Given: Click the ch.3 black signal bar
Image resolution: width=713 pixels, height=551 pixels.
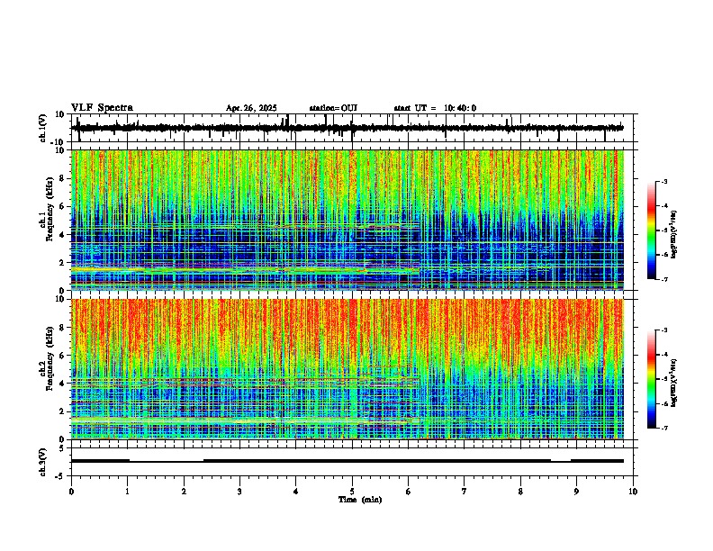Looking at the screenshot, I should [347, 461].
